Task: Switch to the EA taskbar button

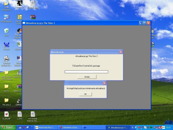Action: (93, 127)
